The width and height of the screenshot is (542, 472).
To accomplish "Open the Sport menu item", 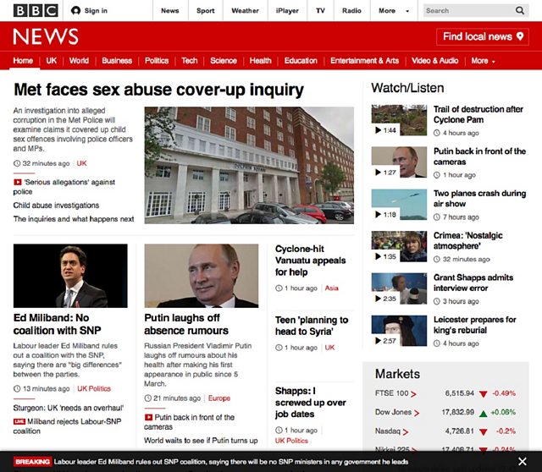I will 206,11.
